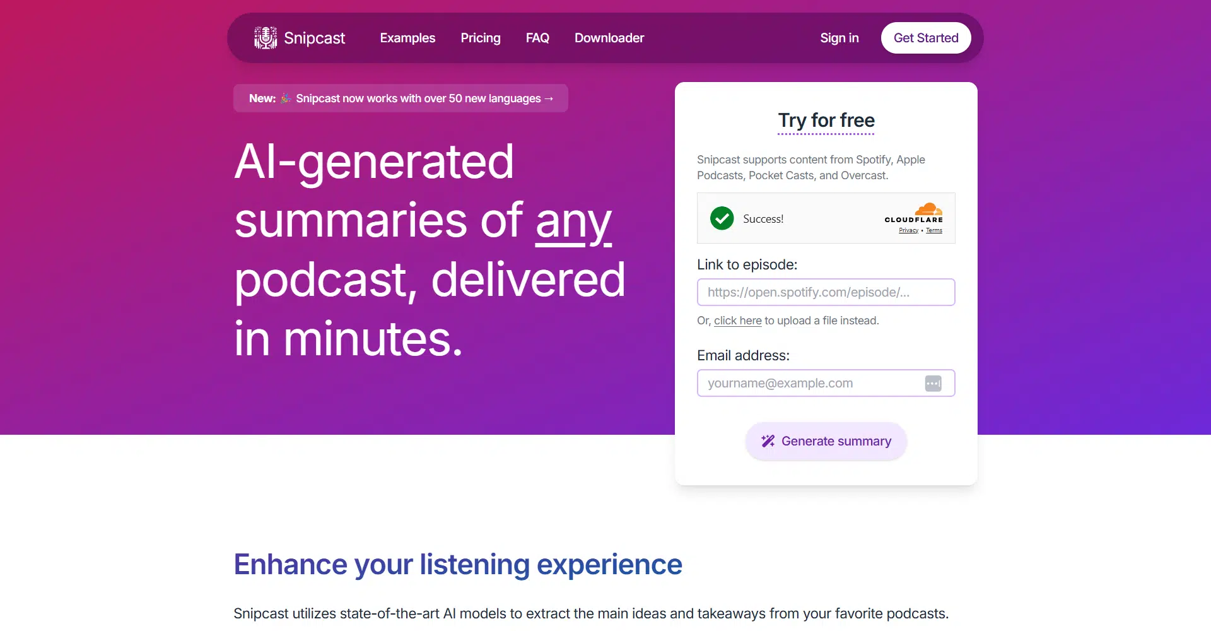Open the Examples menu item
This screenshot has width=1211, height=631.
click(407, 38)
